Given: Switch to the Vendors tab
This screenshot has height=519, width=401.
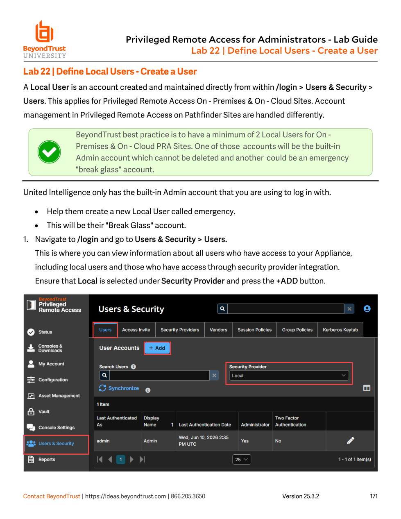Looking at the screenshot, I should coord(218,330).
